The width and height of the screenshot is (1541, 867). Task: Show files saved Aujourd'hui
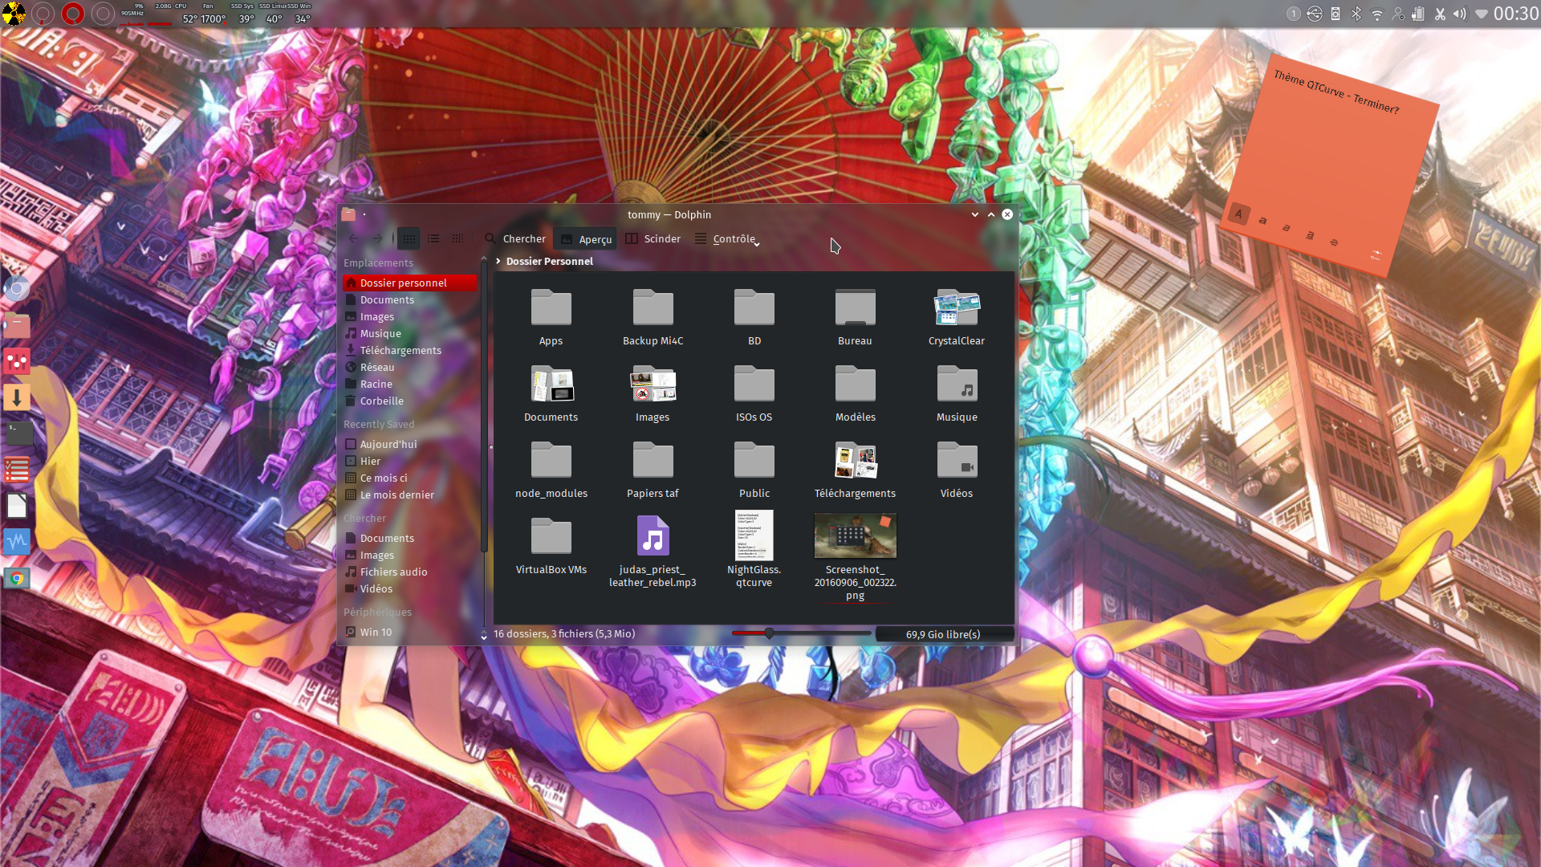[x=409, y=444]
